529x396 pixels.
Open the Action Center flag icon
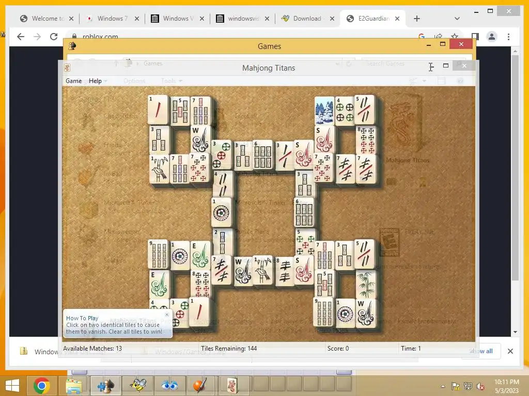pos(456,387)
